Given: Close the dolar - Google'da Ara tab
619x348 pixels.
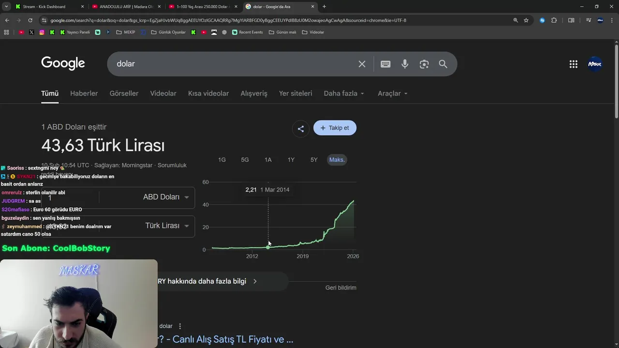Looking at the screenshot, I should click(312, 6).
